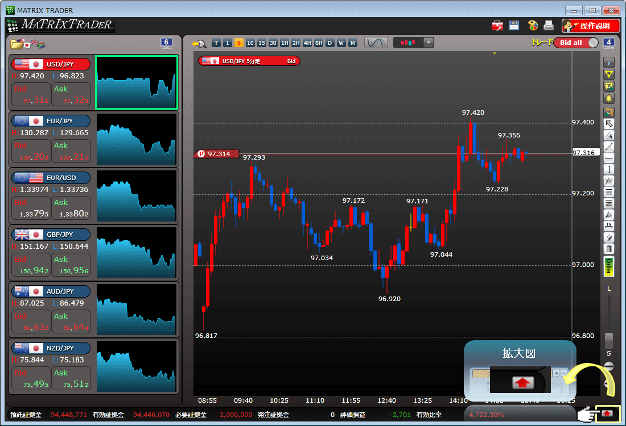Screen dimensions: 626x426
Task: Switch chart to D daily timeframe
Action: [330, 43]
